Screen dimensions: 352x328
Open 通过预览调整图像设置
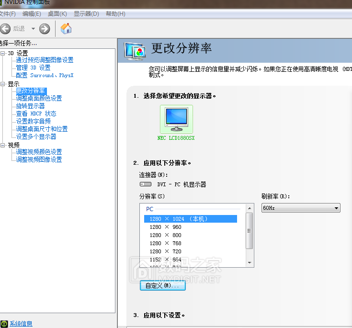tap(45, 60)
